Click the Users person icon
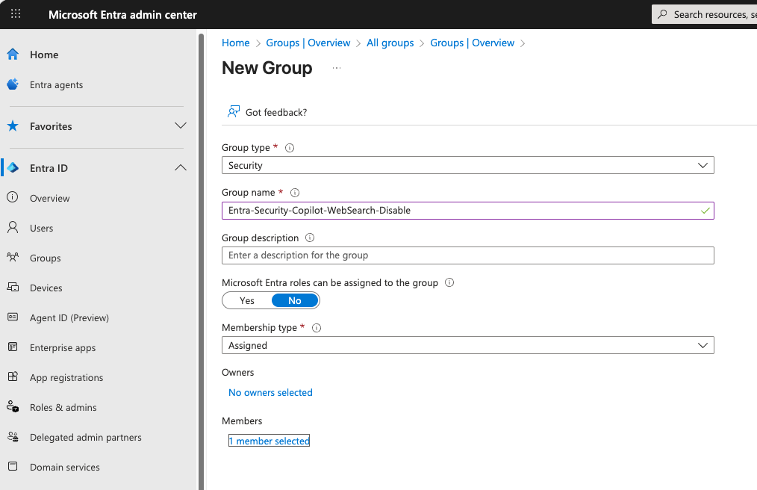The width and height of the screenshot is (757, 490). tap(13, 228)
